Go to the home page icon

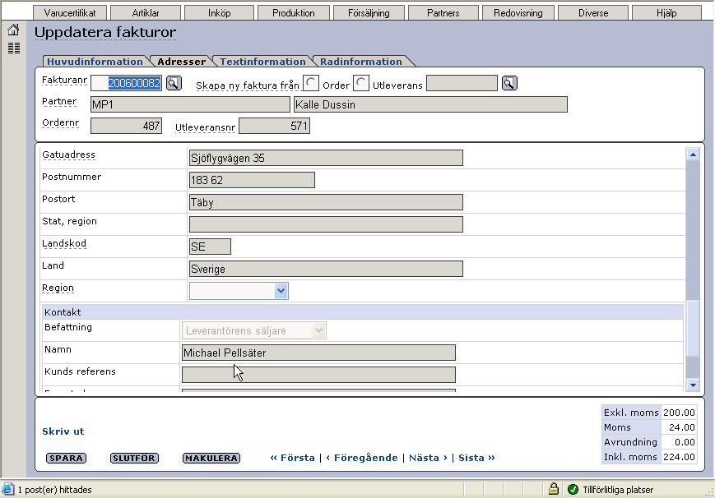click(x=14, y=30)
